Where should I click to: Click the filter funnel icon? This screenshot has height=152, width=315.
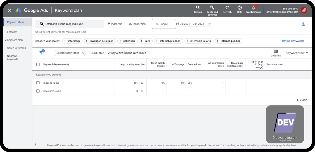(x=41, y=53)
